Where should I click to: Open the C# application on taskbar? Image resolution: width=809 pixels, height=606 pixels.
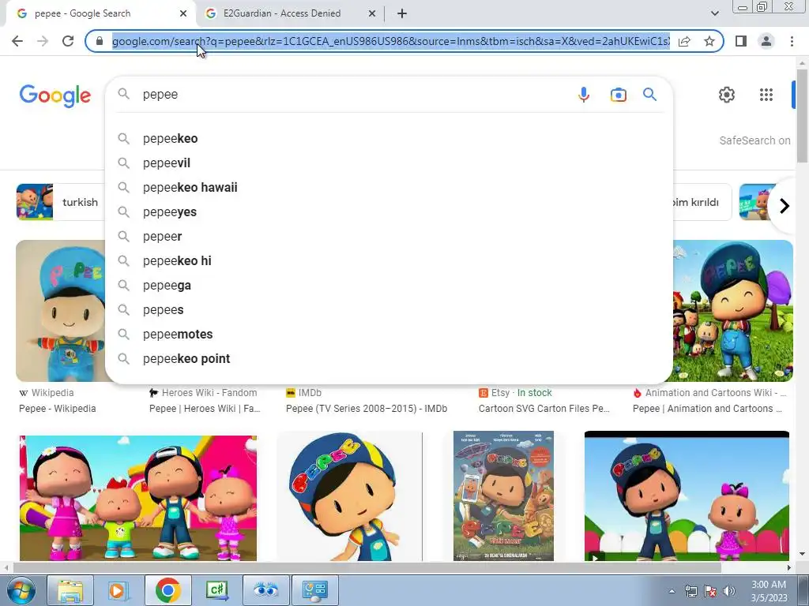[x=216, y=590]
